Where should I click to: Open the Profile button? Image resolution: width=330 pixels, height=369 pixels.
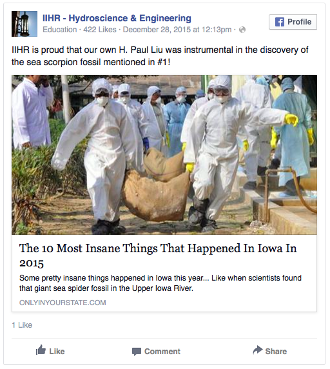pyautogui.click(x=293, y=22)
